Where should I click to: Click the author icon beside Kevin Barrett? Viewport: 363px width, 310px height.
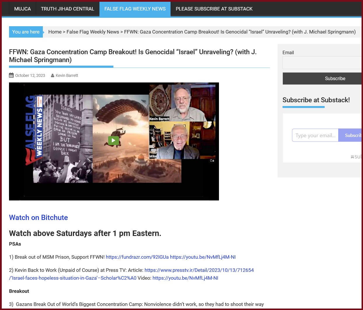[x=52, y=75]
